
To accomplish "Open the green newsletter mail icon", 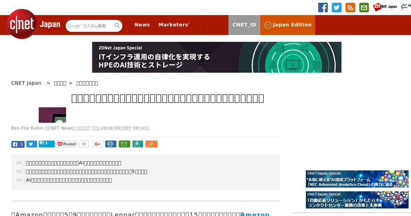I will pyautogui.click(x=364, y=8).
